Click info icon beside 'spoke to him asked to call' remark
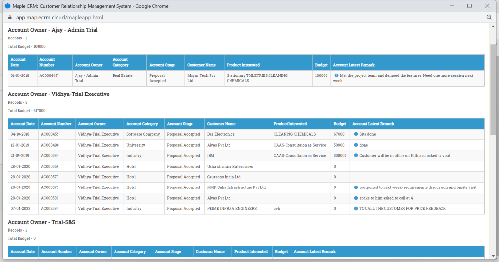Viewport: 499px width, 262px height. pos(356,198)
